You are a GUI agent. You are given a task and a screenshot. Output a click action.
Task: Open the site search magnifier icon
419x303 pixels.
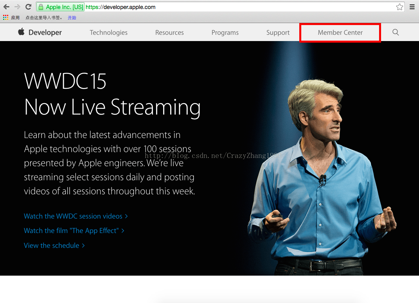[396, 32]
